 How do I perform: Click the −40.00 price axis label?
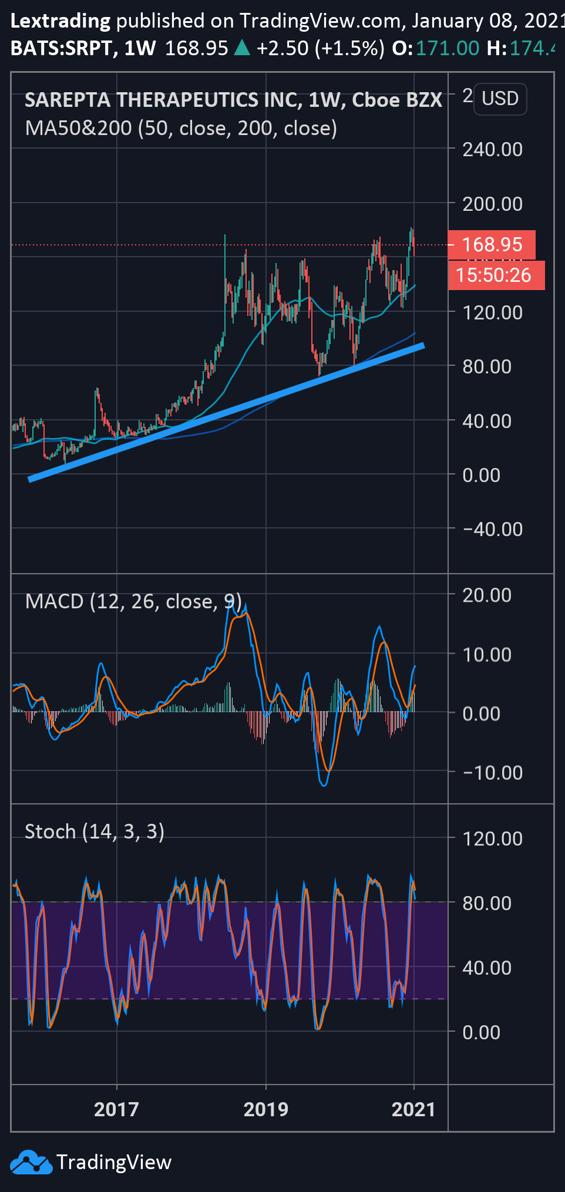(492, 529)
